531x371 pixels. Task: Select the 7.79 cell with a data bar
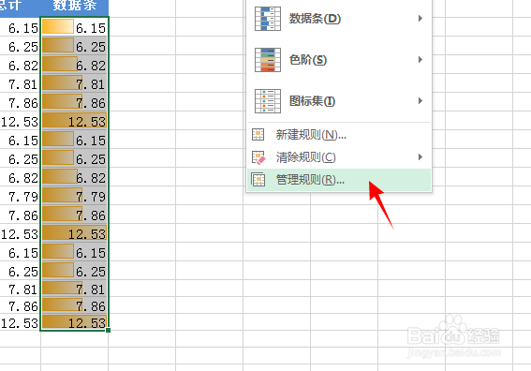tap(74, 196)
